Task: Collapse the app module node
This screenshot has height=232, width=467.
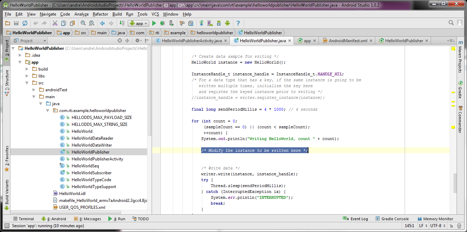Action: pos(20,62)
